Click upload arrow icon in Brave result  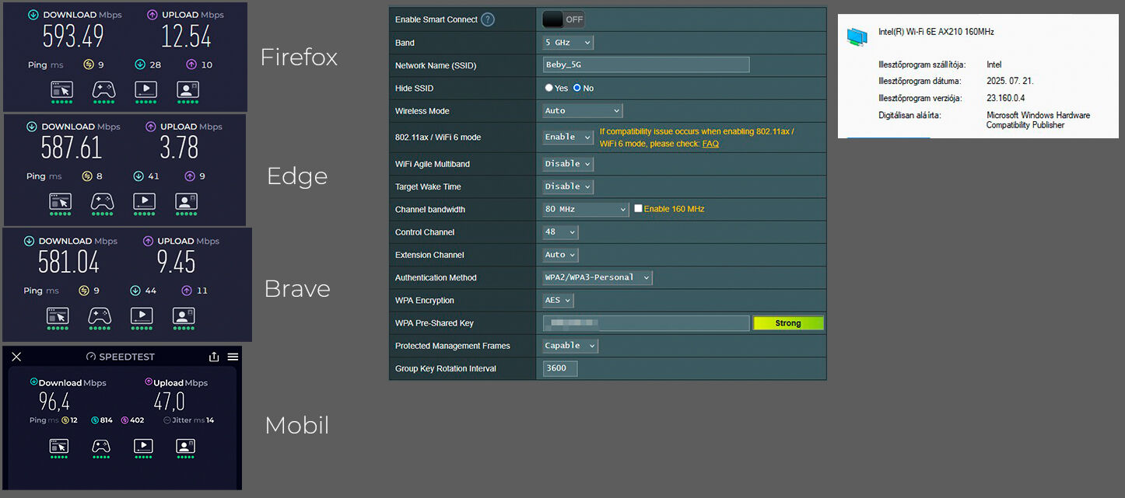click(148, 242)
